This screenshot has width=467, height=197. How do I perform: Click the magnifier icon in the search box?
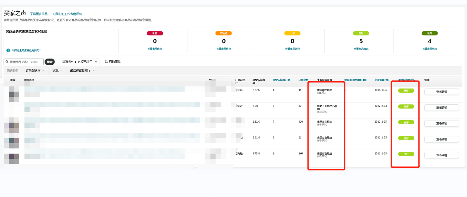7,62
